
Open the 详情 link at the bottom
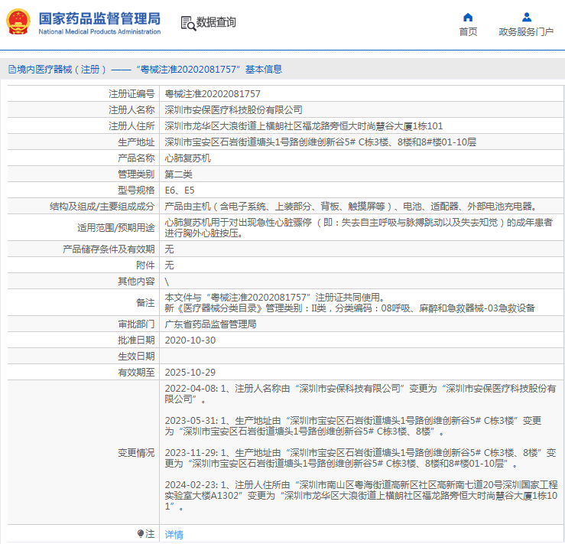point(174,535)
